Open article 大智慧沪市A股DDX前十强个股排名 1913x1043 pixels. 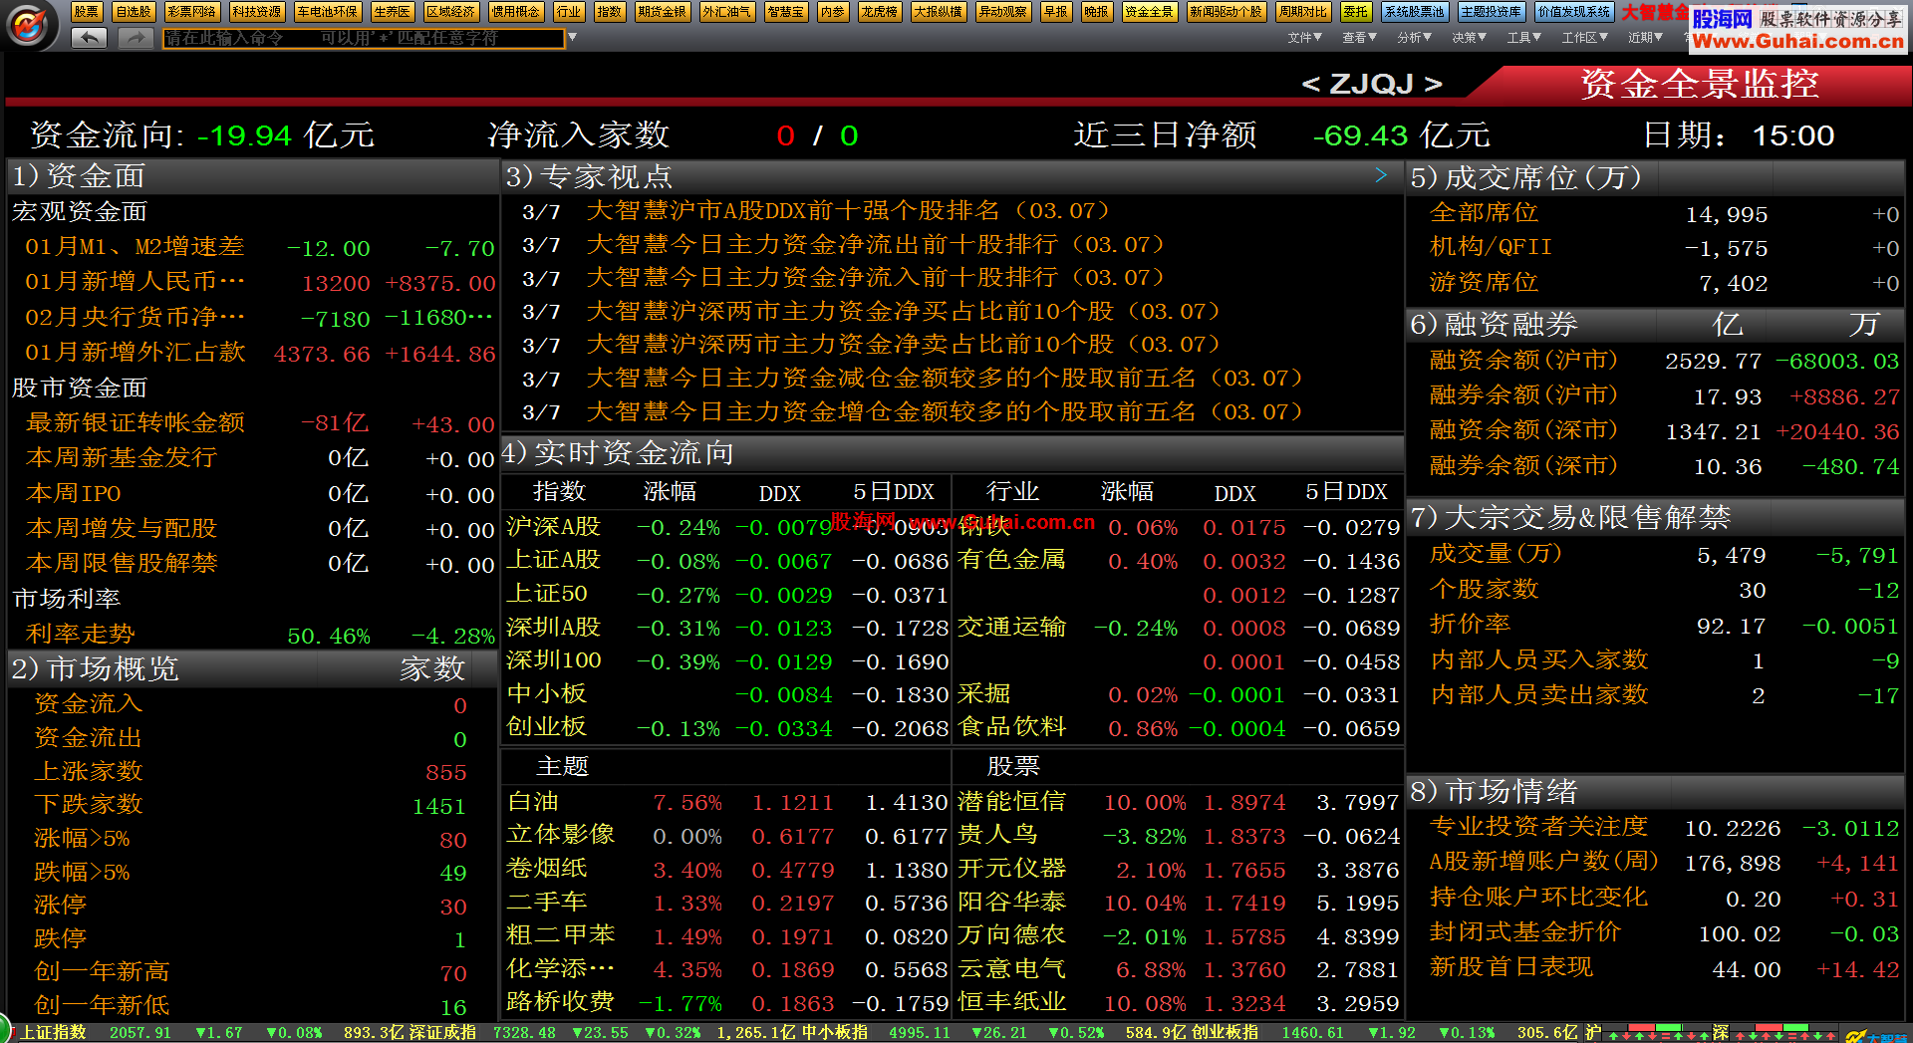[847, 211]
